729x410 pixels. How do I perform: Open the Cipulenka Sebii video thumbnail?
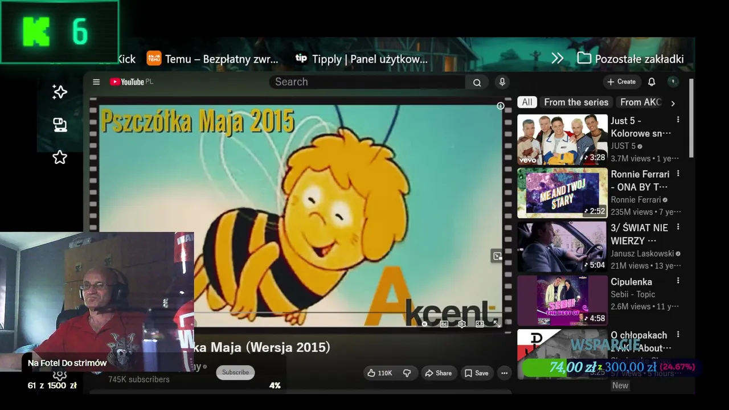[562, 301]
